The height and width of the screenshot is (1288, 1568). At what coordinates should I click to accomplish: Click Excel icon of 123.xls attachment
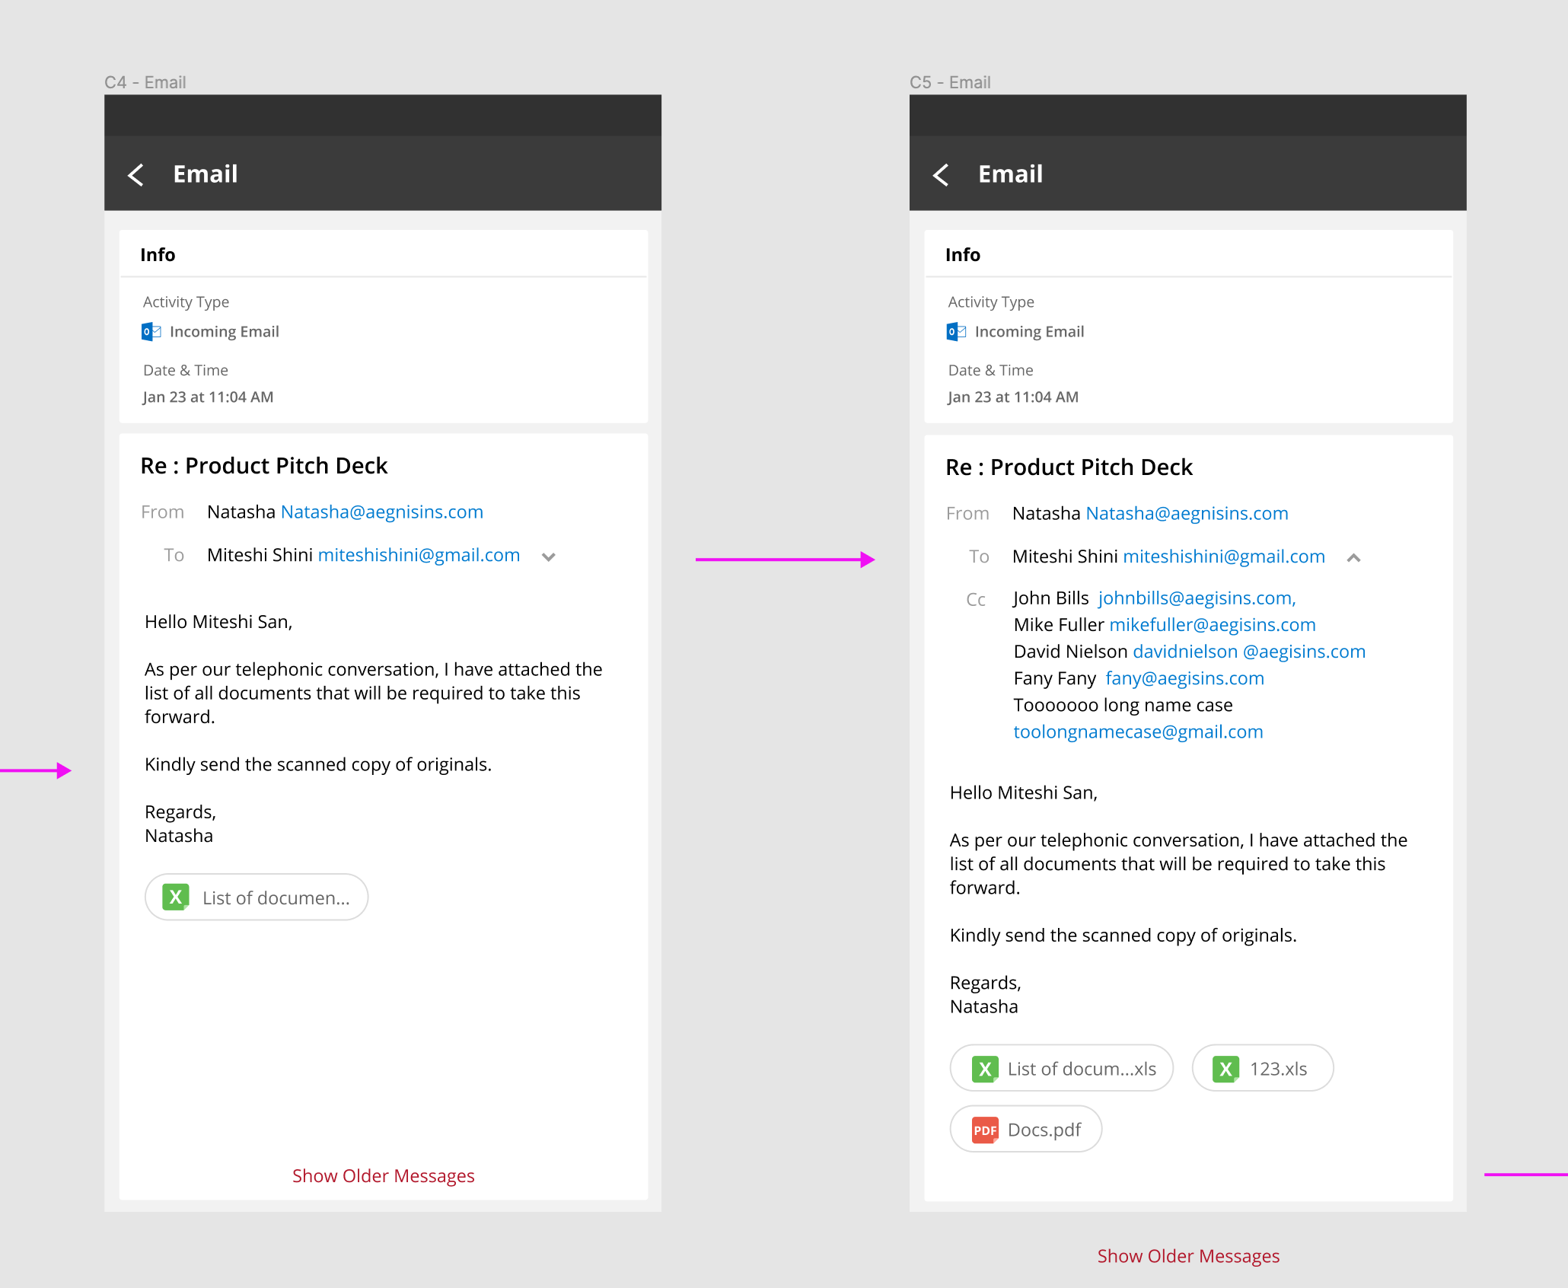click(1225, 1069)
